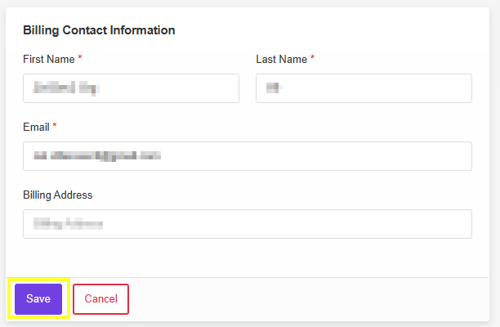
Task: Place cursor on blurred email address text
Action: pyautogui.click(x=97, y=155)
